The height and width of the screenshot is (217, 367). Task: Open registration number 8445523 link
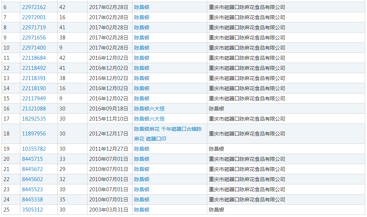coord(33,189)
